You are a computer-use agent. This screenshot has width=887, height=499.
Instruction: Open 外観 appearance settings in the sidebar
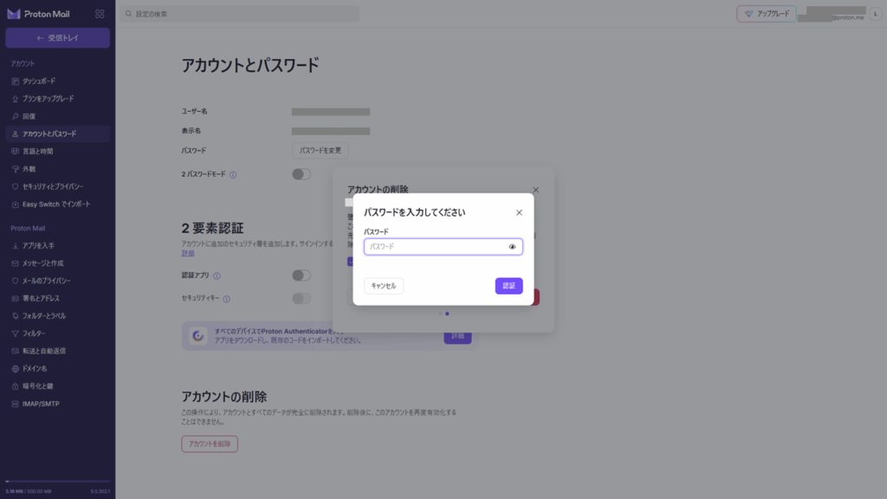[29, 169]
